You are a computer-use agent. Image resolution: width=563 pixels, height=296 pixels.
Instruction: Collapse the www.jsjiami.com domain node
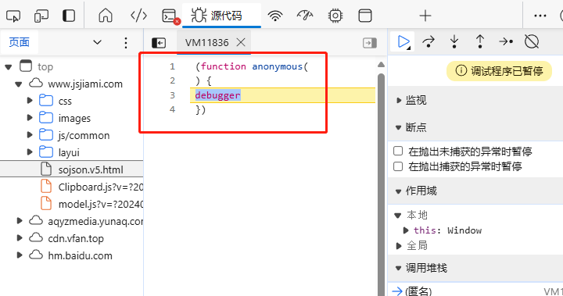point(19,84)
